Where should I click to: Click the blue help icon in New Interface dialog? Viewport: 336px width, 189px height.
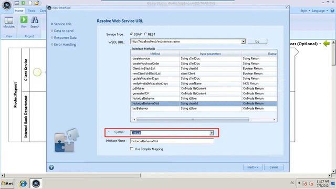pyautogui.click(x=51, y=167)
